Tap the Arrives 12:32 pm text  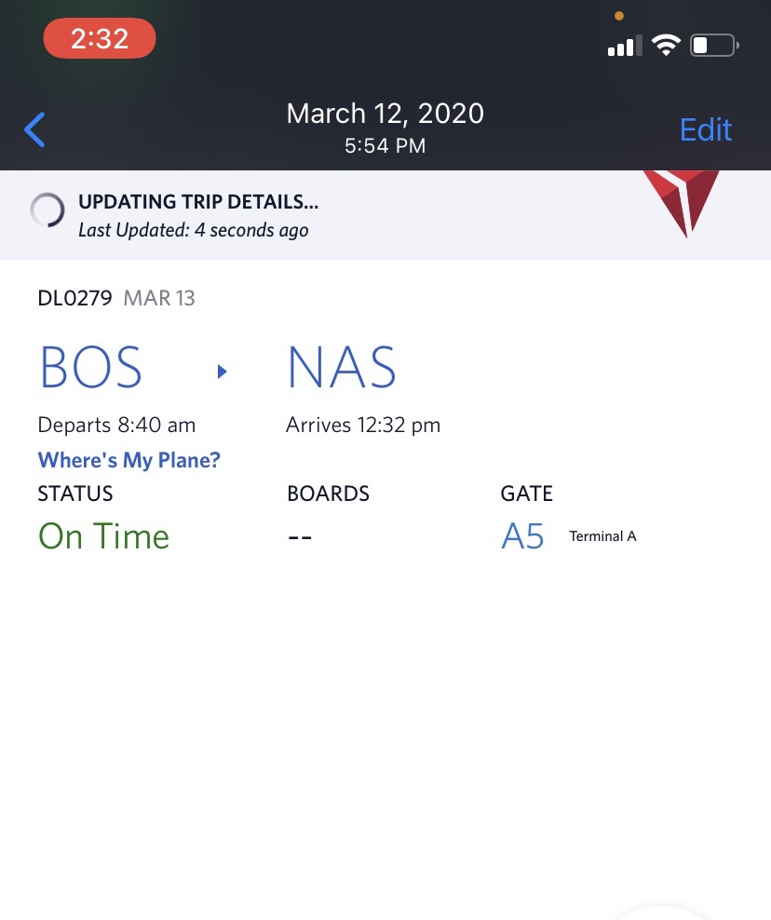coord(363,425)
